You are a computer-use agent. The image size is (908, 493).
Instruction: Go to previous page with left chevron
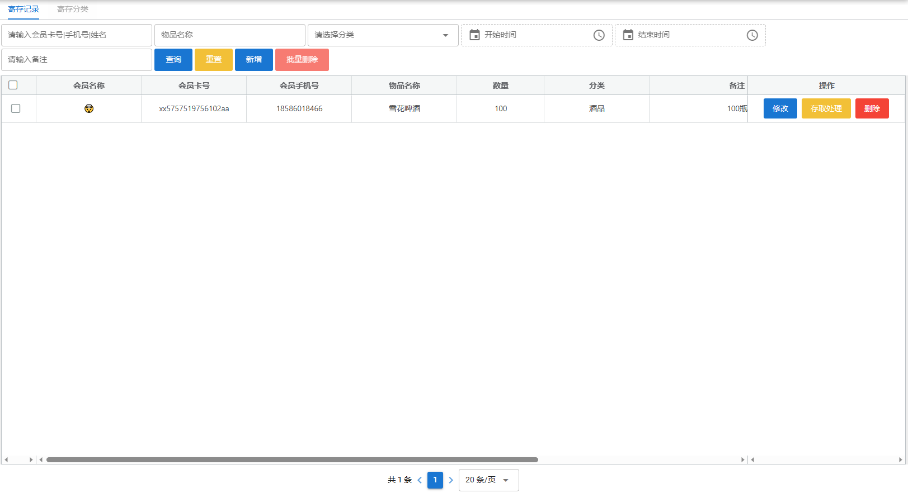tap(420, 480)
